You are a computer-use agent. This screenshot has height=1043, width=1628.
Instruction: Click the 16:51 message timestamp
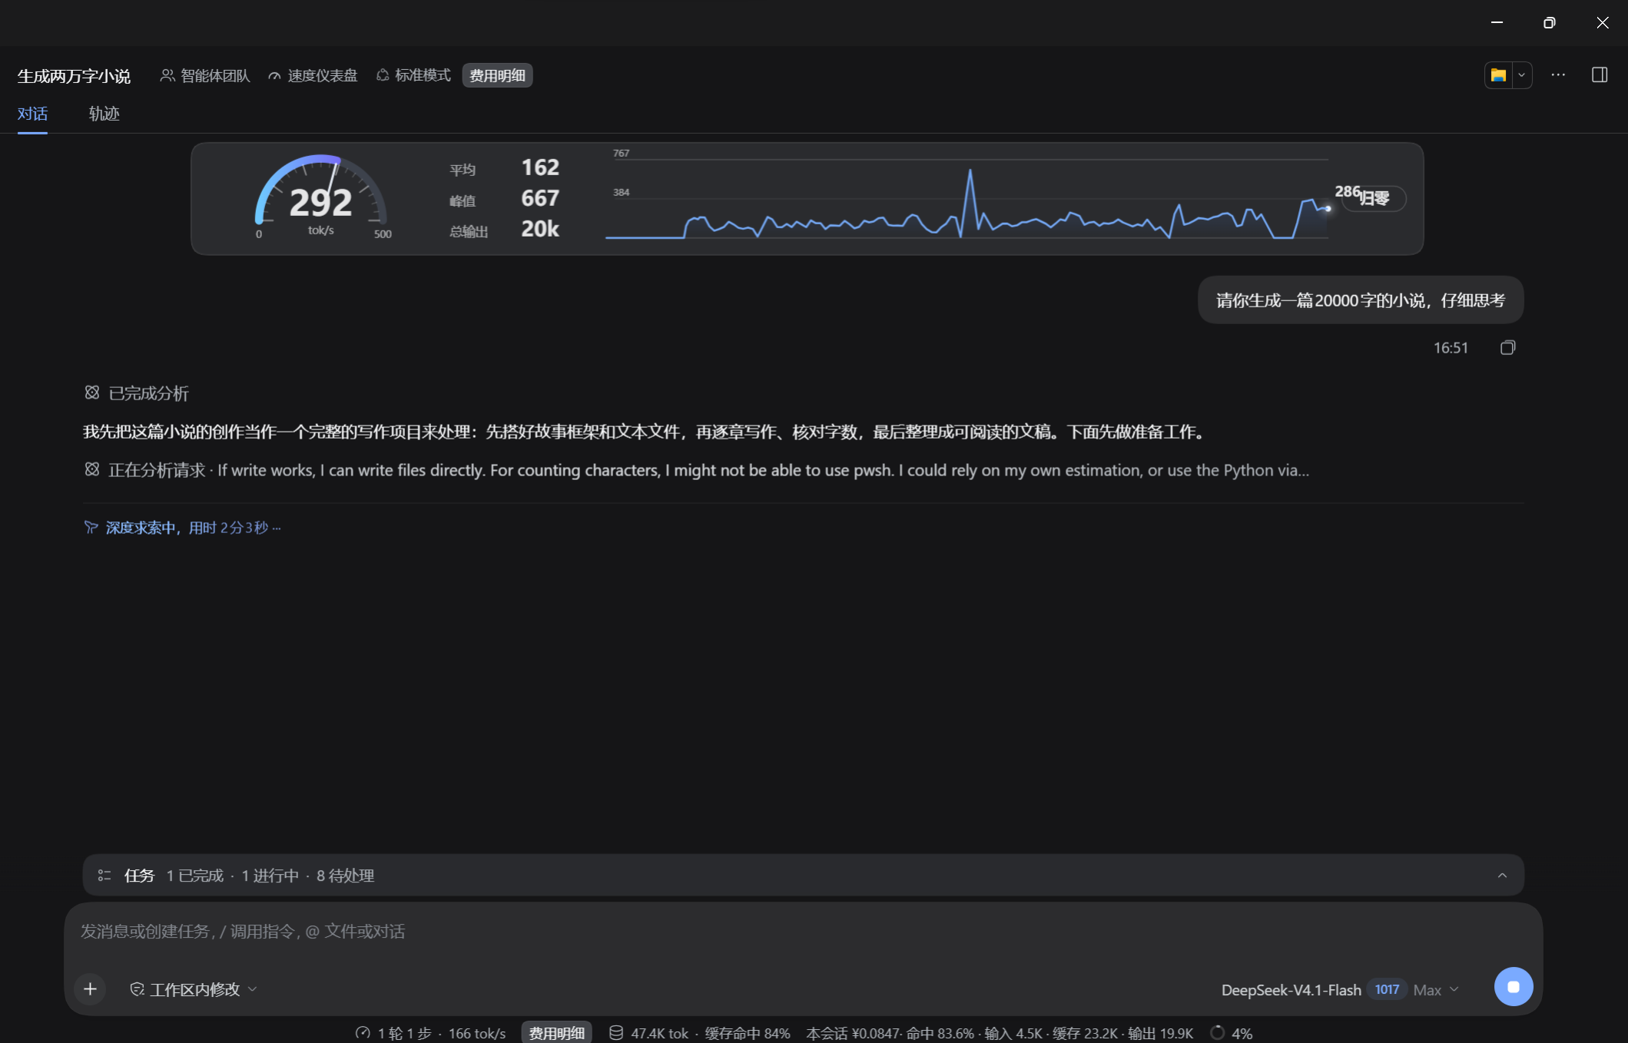(x=1451, y=348)
